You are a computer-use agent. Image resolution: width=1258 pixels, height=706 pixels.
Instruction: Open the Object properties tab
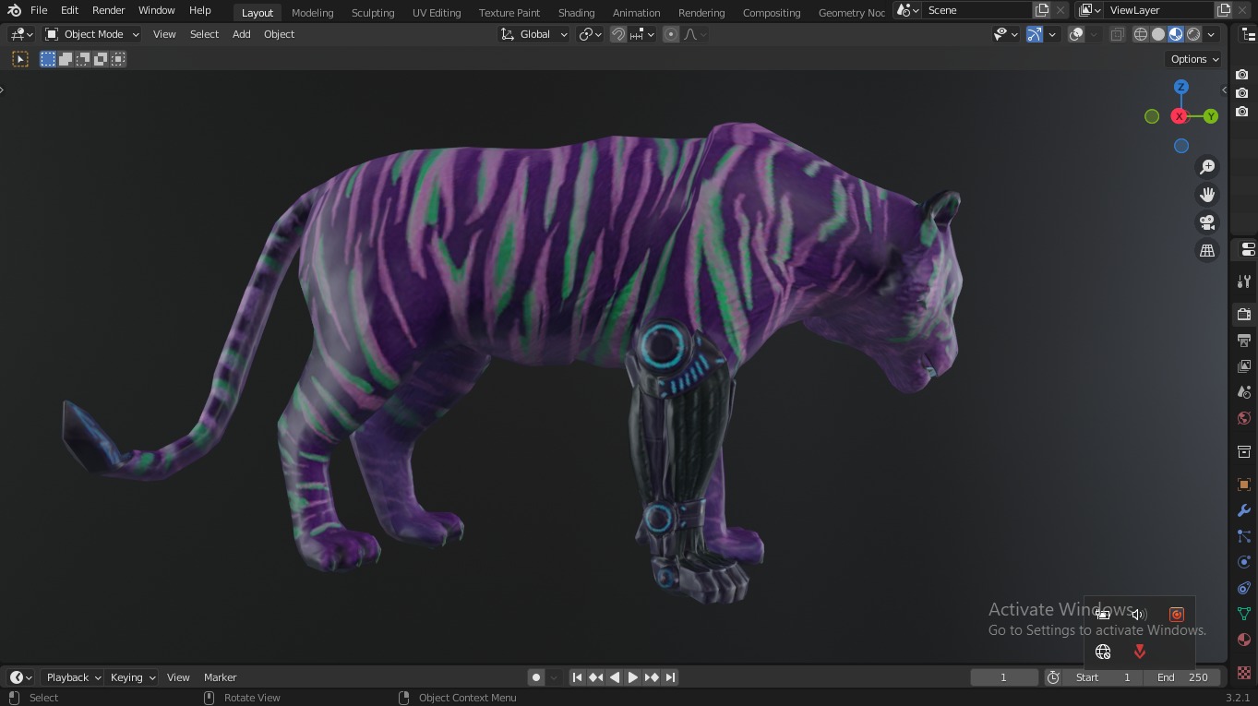coord(1244,485)
